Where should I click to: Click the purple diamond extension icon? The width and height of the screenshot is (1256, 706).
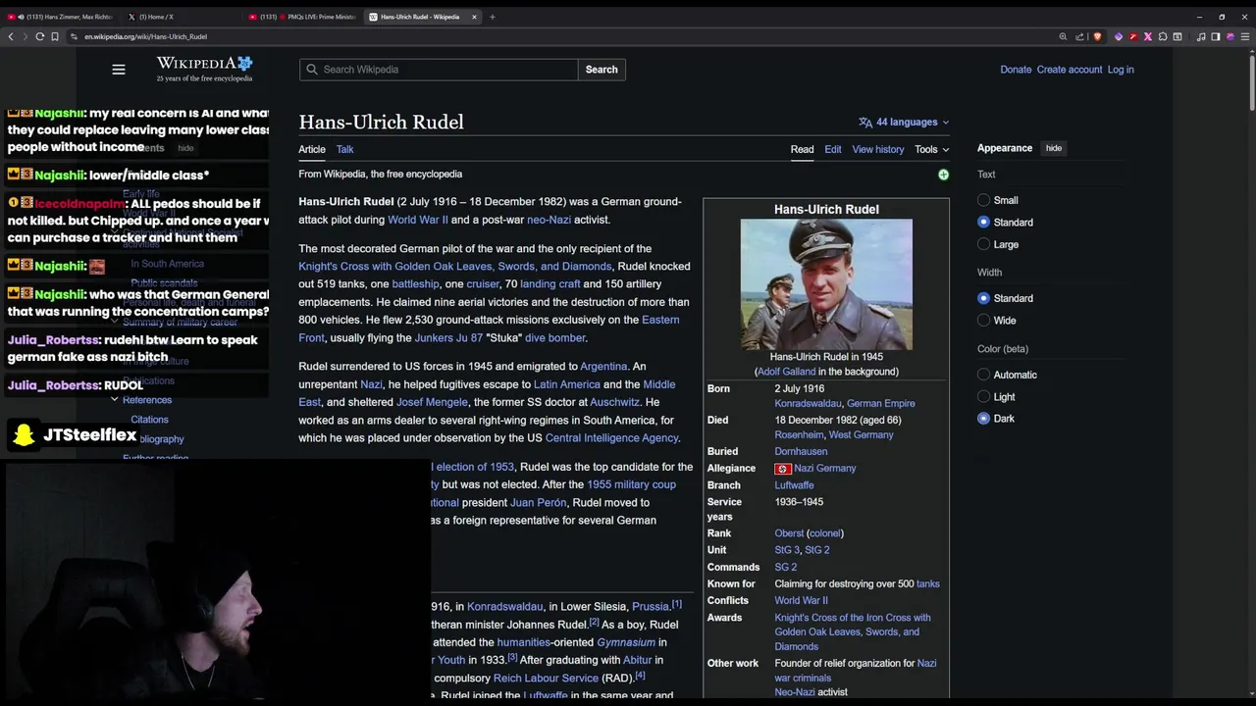(x=1119, y=36)
